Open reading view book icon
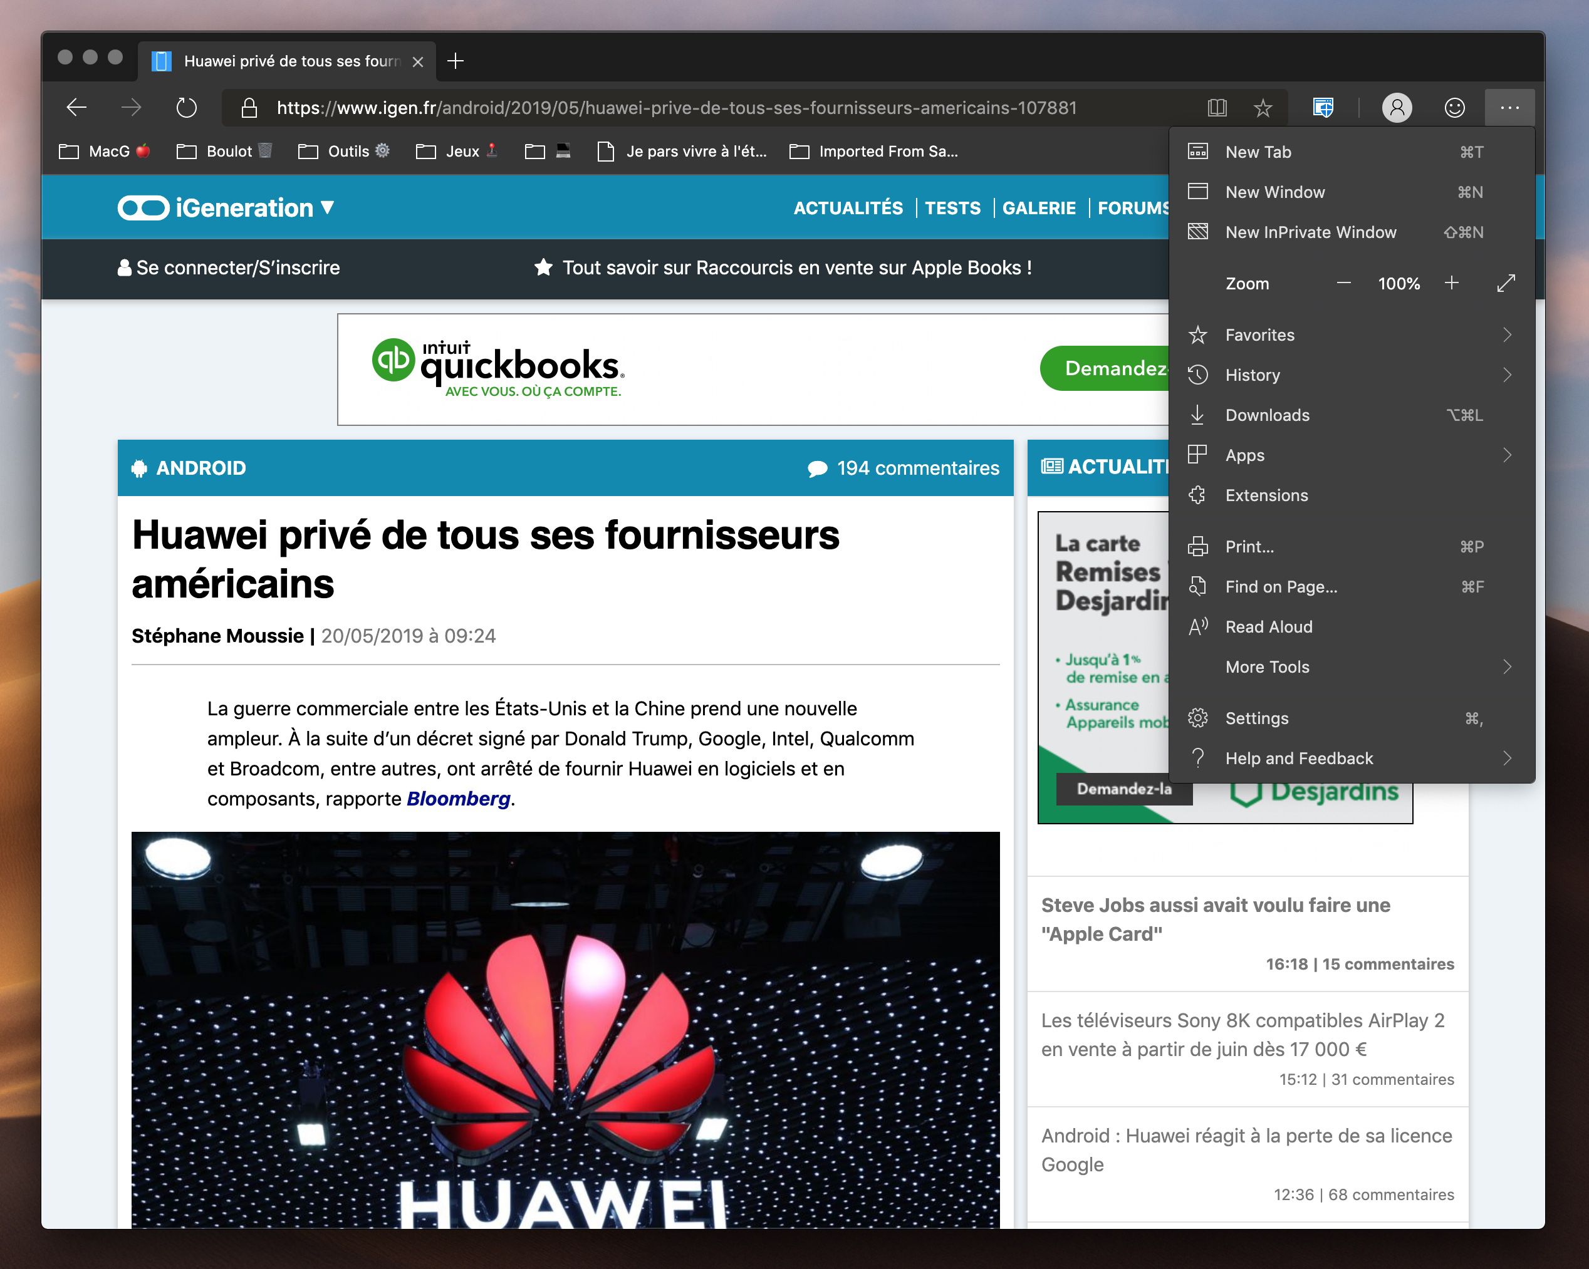 coord(1217,108)
